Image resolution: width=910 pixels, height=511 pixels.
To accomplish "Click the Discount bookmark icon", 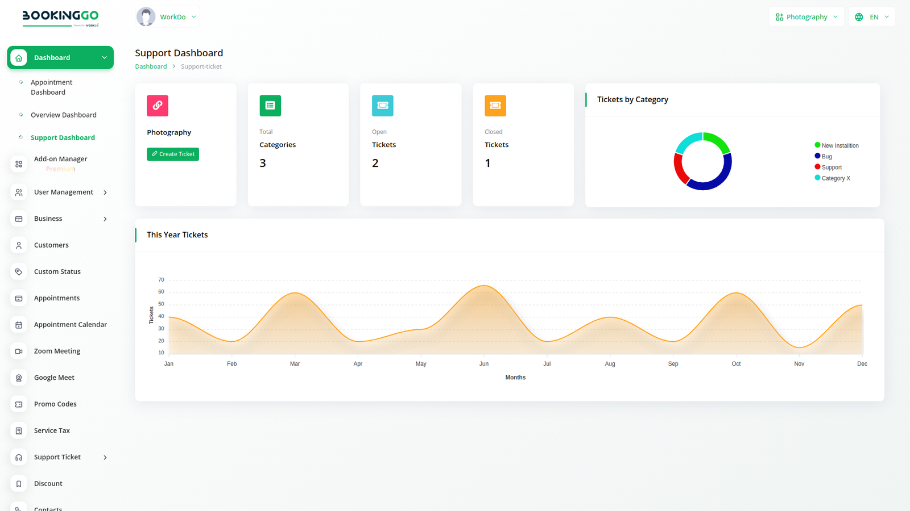I will 19,484.
